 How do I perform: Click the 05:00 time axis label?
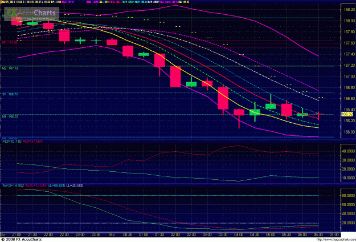pos(271,235)
